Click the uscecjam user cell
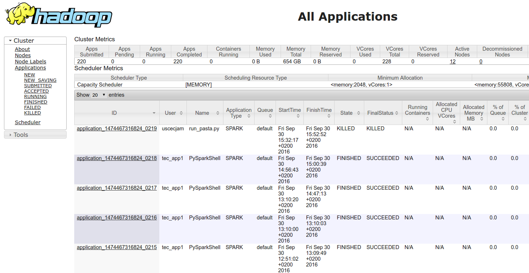 [x=173, y=129]
